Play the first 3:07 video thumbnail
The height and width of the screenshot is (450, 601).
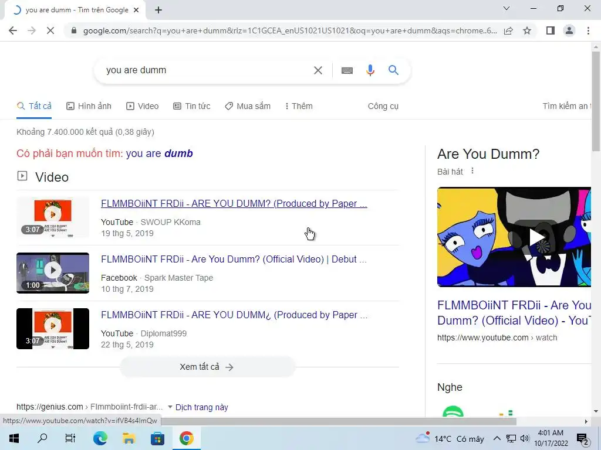tap(53, 217)
